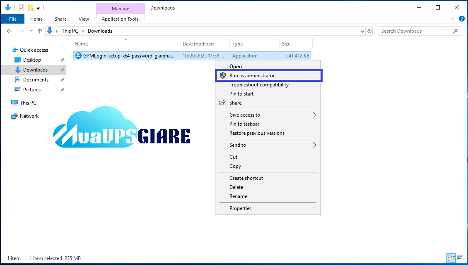Screen dimensions: 468x265
Task: Open the recent locations dropdown arrow
Action: coord(31,31)
